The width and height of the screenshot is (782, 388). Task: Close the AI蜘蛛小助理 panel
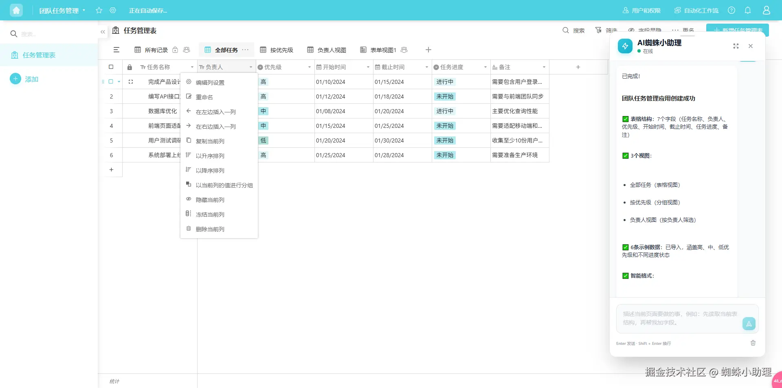click(x=751, y=46)
